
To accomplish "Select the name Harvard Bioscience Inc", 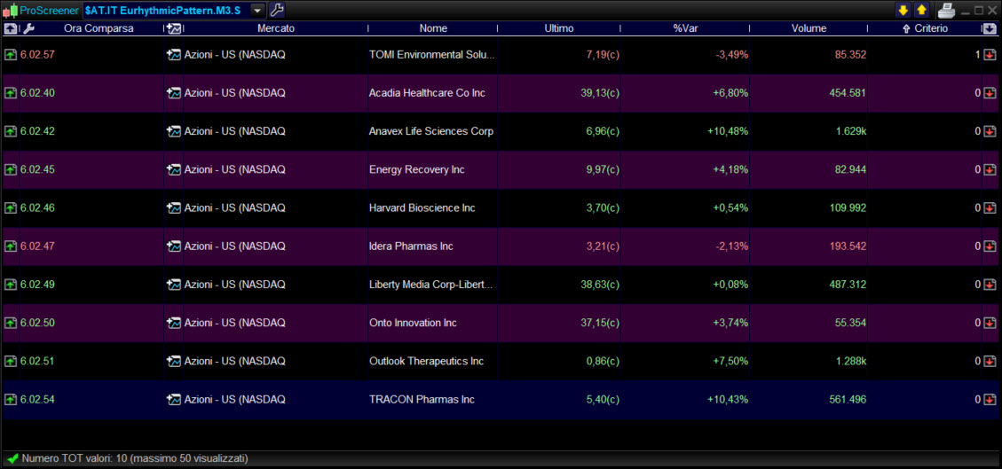I will click(x=422, y=208).
